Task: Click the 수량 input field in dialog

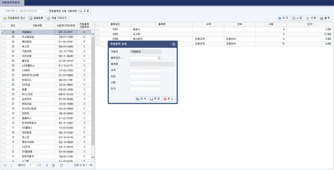Action: (x=146, y=83)
